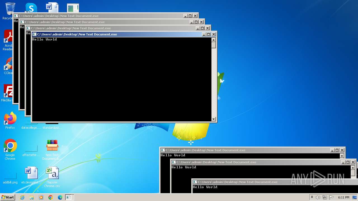Click scroll-down arrow in active console window
This screenshot has height=201, width=358.
[214, 119]
